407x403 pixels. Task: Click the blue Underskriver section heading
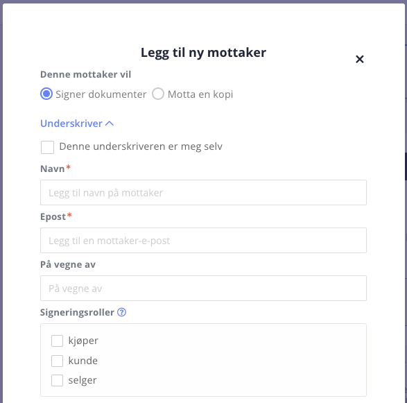(71, 123)
